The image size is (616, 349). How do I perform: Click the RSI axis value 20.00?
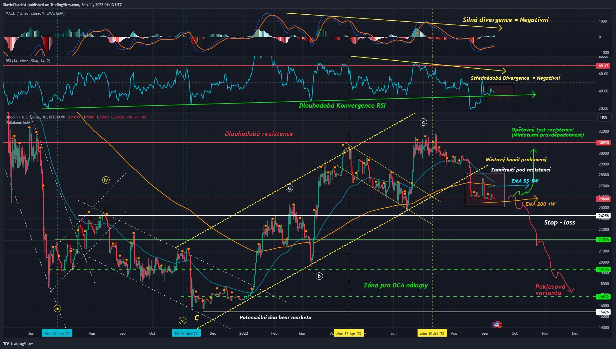[604, 109]
